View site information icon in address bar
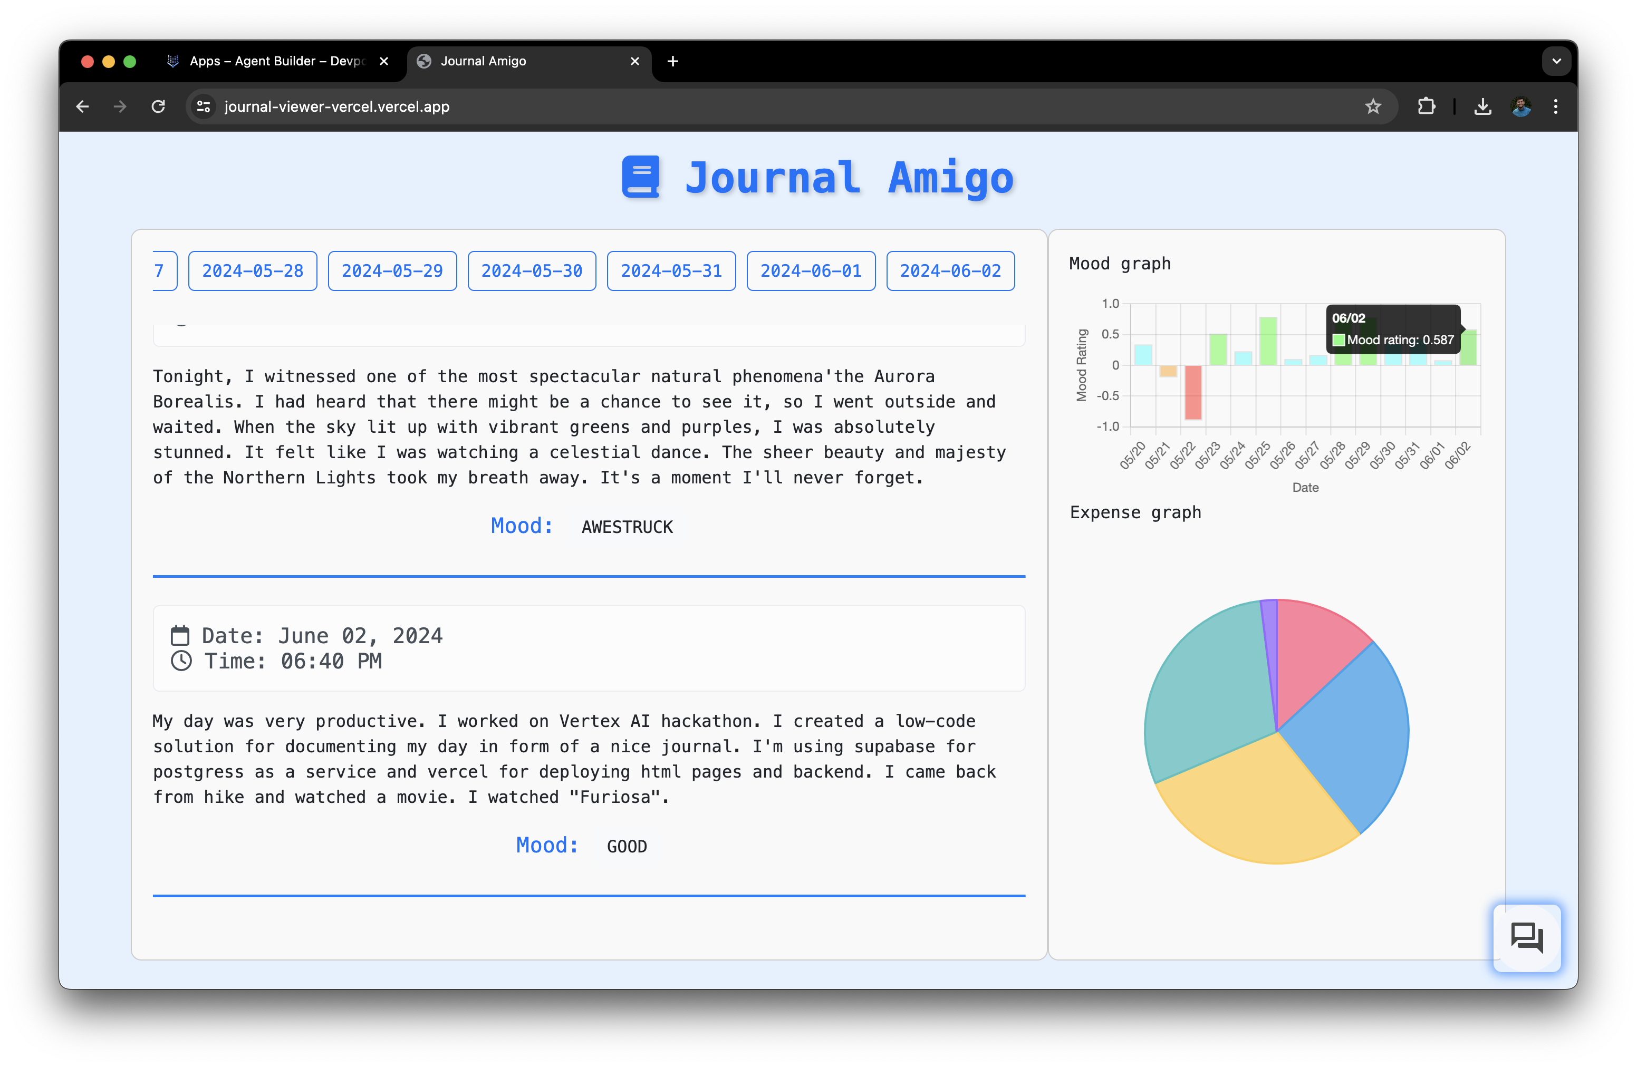The width and height of the screenshot is (1637, 1067). (204, 106)
